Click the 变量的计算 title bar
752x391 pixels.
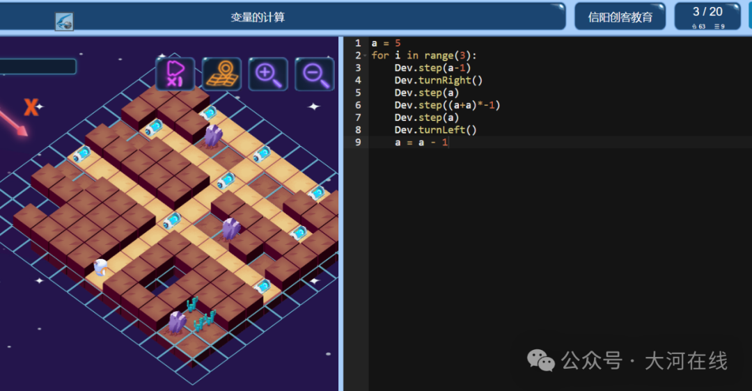point(258,17)
